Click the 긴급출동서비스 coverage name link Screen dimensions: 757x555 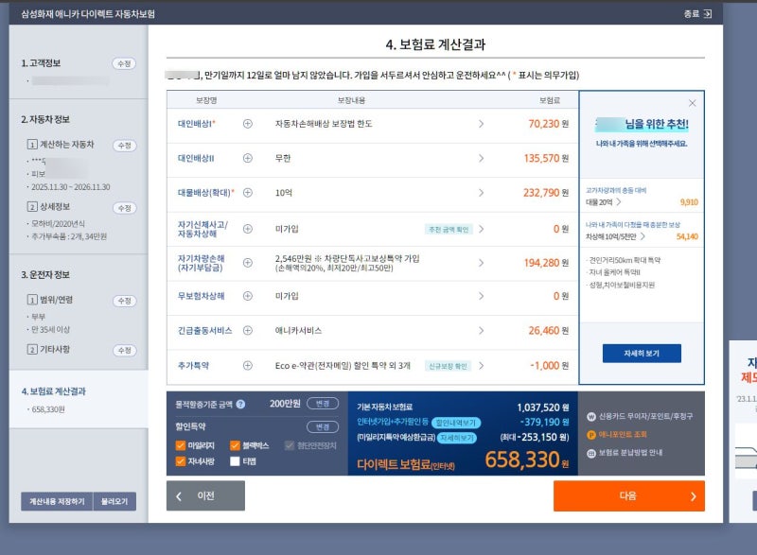(204, 330)
